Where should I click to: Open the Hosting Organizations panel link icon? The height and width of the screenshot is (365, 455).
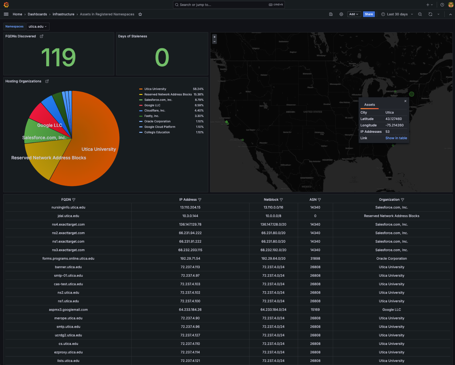47,81
